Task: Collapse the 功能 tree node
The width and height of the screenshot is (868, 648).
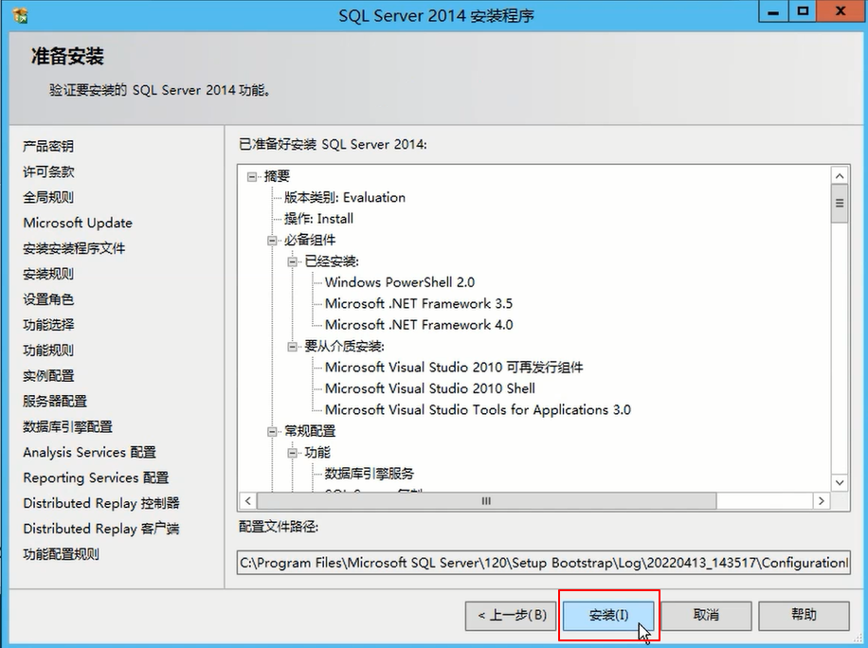Action: pos(292,453)
